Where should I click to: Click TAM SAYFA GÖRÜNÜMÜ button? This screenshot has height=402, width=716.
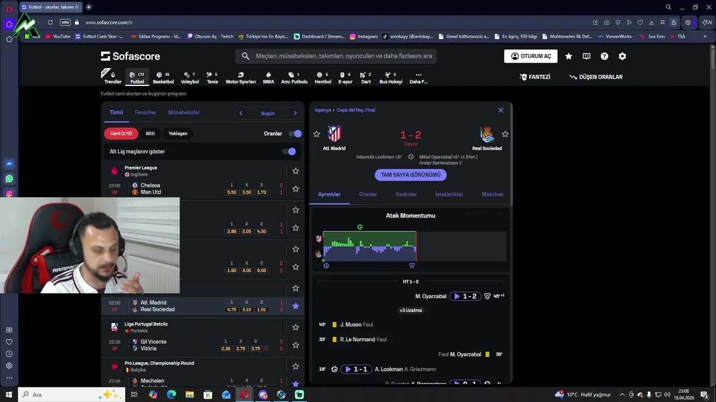pyautogui.click(x=411, y=175)
